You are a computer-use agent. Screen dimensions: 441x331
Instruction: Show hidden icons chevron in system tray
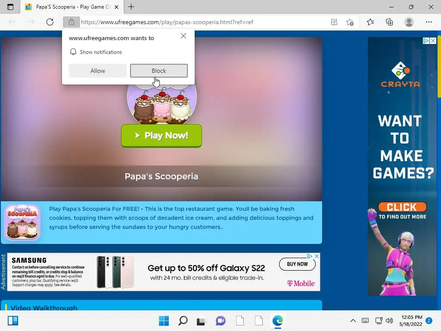[353, 321]
